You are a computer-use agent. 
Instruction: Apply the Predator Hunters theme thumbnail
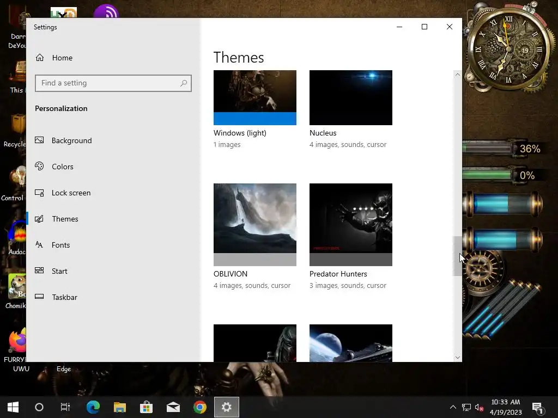coord(351,225)
